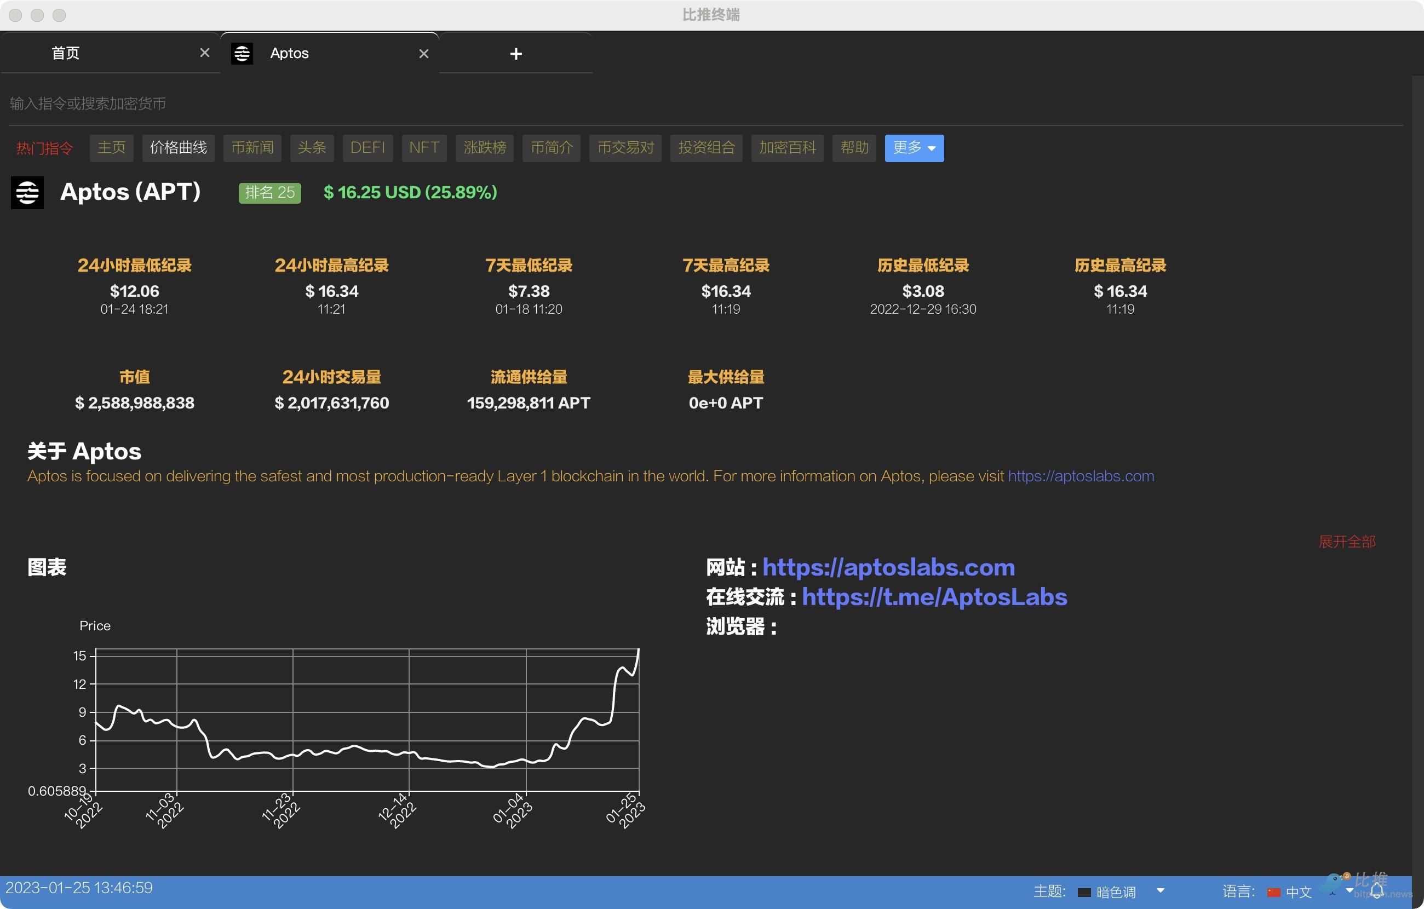Expand full description with 展开全部
The height and width of the screenshot is (909, 1424).
coord(1347,541)
